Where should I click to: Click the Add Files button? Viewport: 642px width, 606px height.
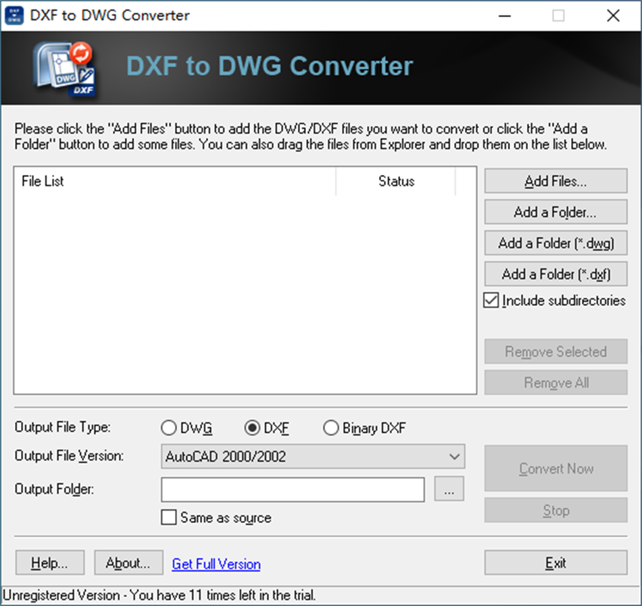pyautogui.click(x=555, y=180)
